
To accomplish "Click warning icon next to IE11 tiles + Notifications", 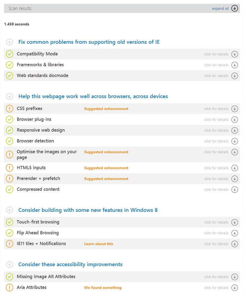I will click(9, 244).
